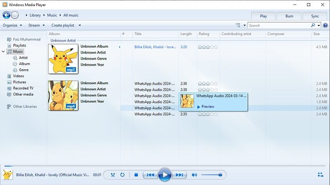The height and width of the screenshot is (185, 330).
Task: Stop the current playback
Action: coord(136,175)
